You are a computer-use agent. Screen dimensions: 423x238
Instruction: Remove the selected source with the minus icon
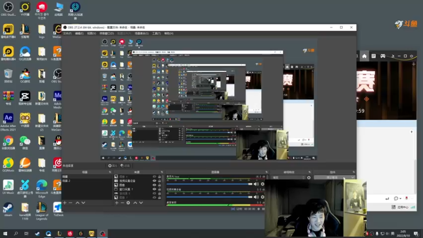pyautogui.click(x=123, y=203)
